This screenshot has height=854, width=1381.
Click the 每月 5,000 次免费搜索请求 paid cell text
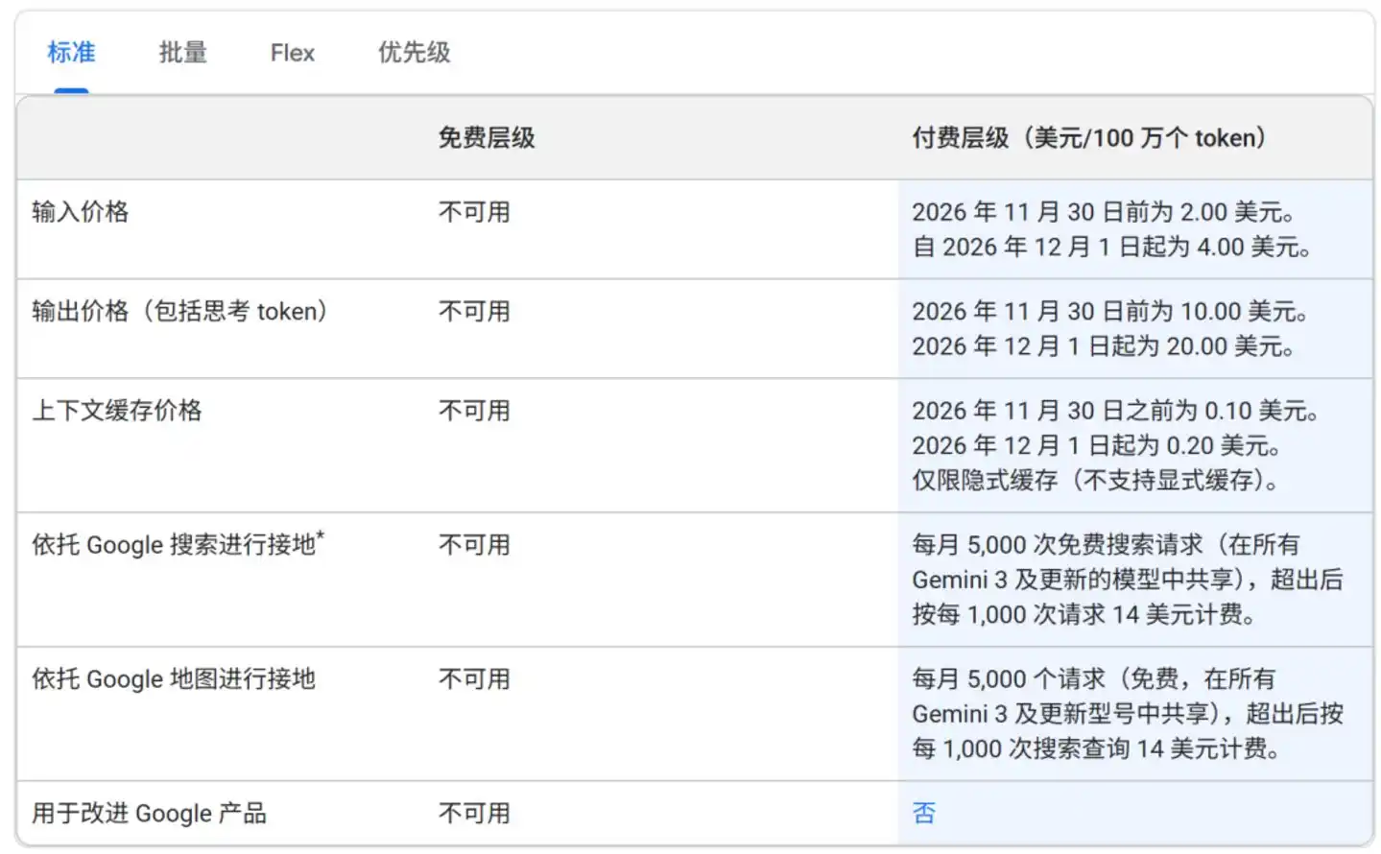click(x=1128, y=580)
